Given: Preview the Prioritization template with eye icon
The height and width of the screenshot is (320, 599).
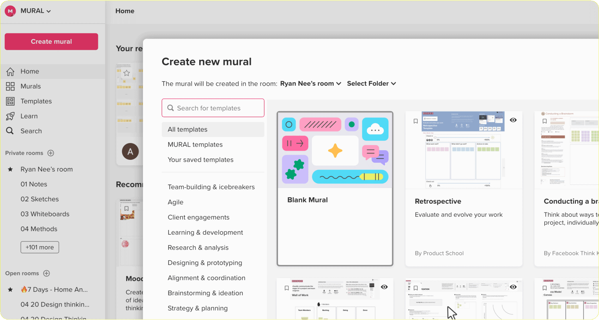Looking at the screenshot, I should pyautogui.click(x=513, y=287).
